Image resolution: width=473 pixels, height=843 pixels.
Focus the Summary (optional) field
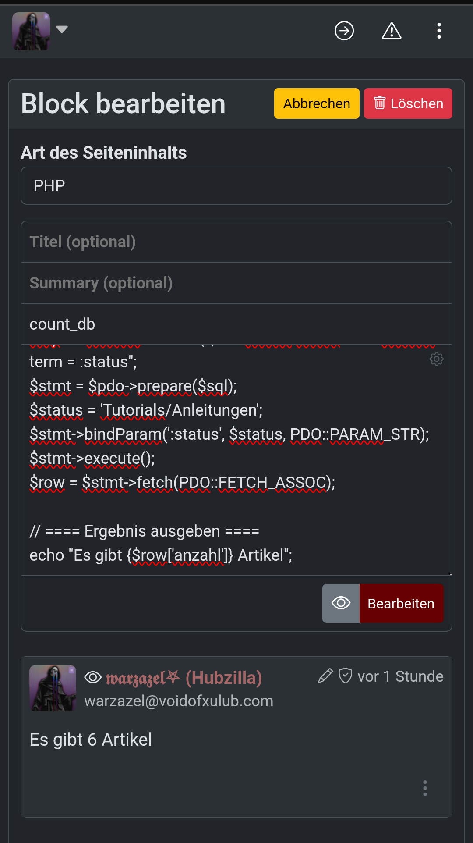236,283
